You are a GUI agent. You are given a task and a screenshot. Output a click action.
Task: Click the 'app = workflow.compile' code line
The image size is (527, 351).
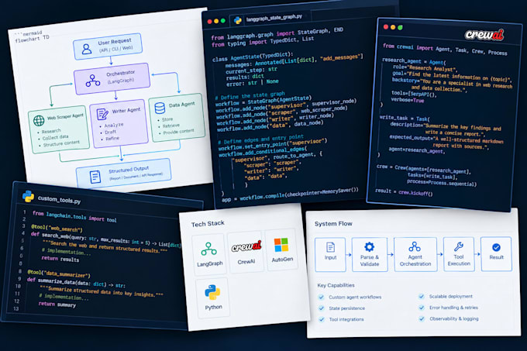coord(290,194)
